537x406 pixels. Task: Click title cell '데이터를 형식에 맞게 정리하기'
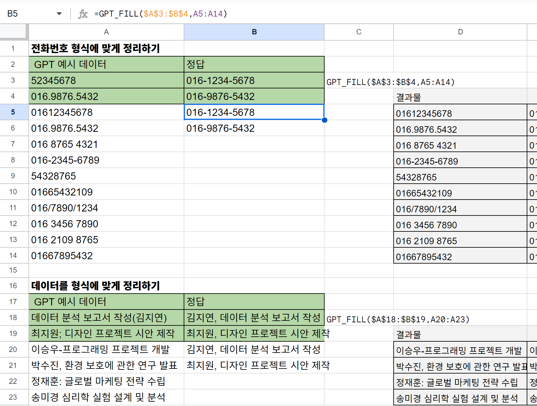tap(106, 286)
